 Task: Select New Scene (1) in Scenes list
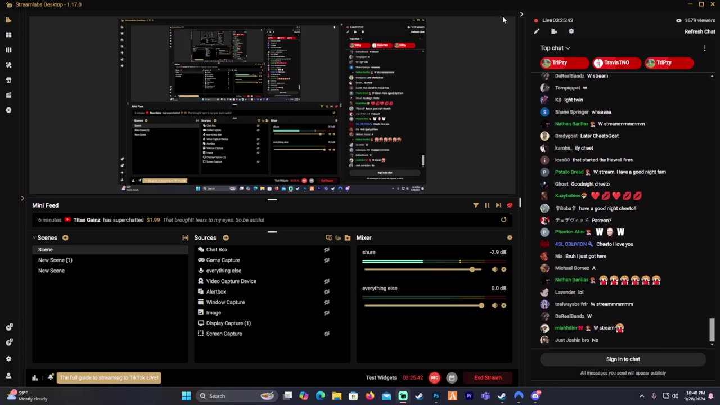(x=110, y=260)
